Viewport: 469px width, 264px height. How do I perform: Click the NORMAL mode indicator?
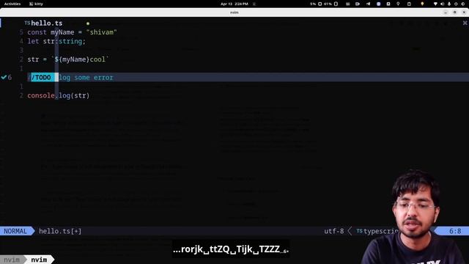tap(15, 231)
